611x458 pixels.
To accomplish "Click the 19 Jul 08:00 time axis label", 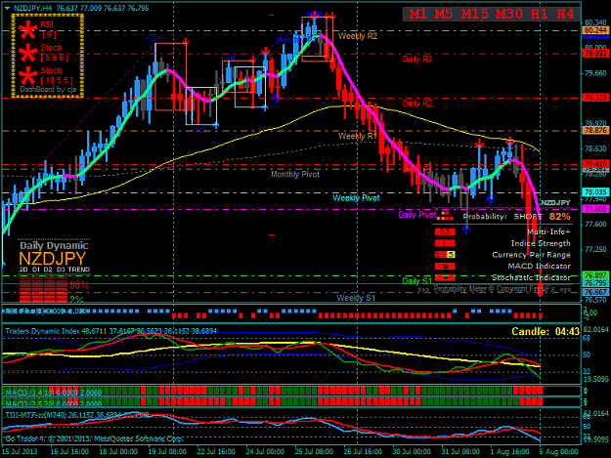I will click(167, 452).
